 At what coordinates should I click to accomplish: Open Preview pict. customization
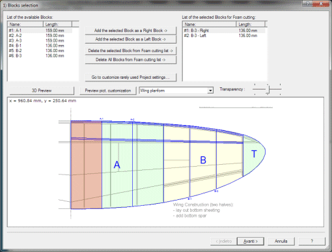(x=108, y=91)
